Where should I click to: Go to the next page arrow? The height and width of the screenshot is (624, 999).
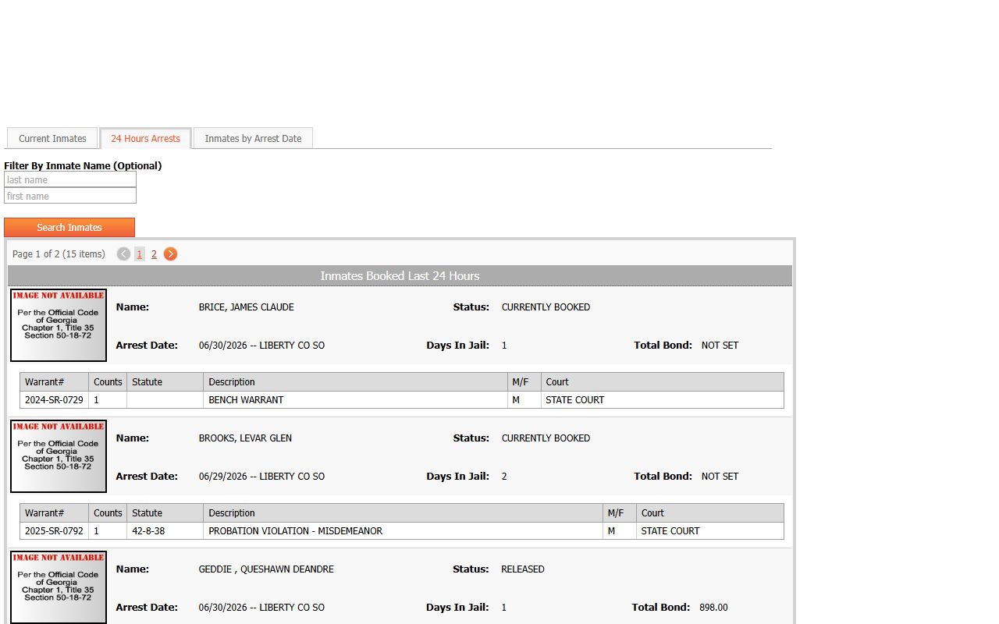click(170, 253)
